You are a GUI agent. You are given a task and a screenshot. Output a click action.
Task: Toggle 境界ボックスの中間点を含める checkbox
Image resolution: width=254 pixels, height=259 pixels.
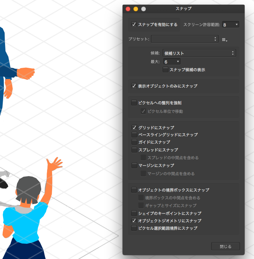point(141,197)
